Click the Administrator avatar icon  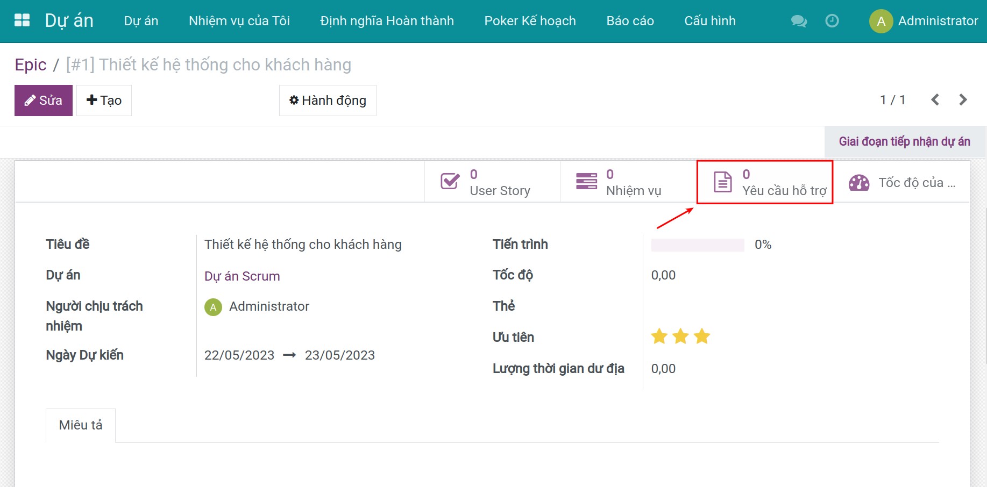click(881, 22)
